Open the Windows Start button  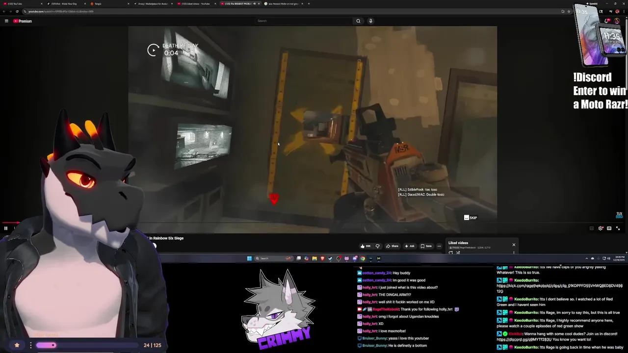click(x=249, y=258)
